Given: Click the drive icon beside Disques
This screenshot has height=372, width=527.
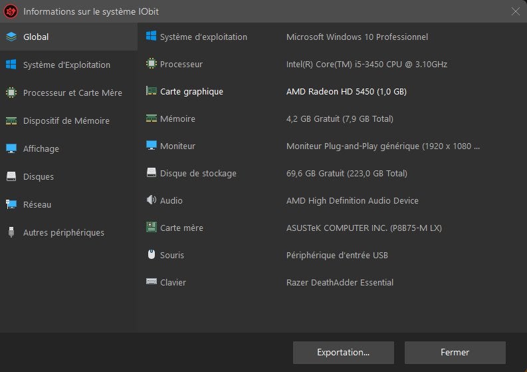Looking at the screenshot, I should (x=11, y=176).
